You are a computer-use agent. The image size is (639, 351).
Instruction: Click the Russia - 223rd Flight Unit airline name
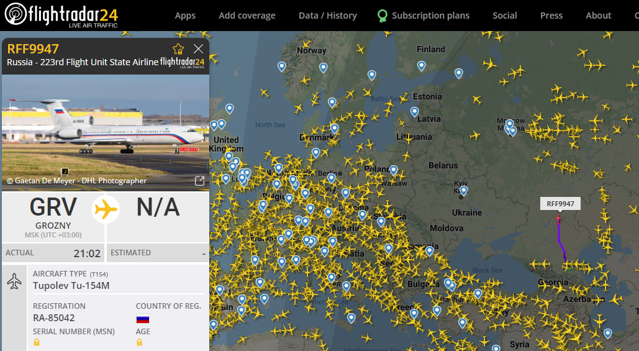(x=83, y=62)
